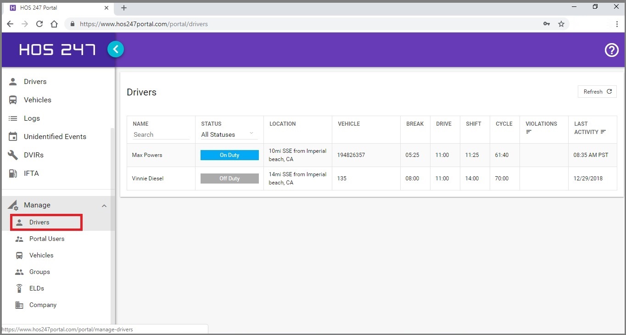Open the All Statuses dropdown
This screenshot has height=335, width=626.
[229, 134]
